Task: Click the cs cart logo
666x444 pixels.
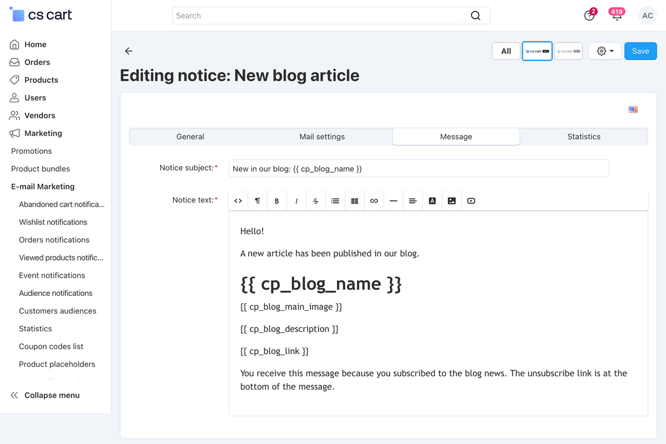Action: pos(42,14)
